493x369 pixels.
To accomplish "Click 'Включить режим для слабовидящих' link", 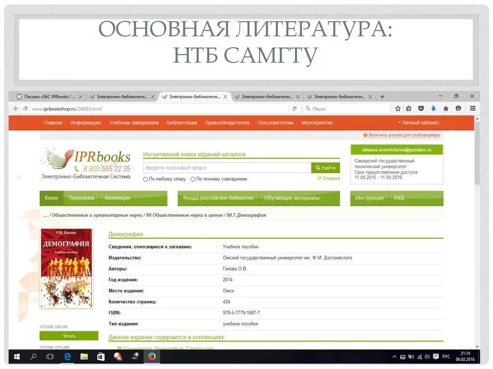I will pos(402,135).
